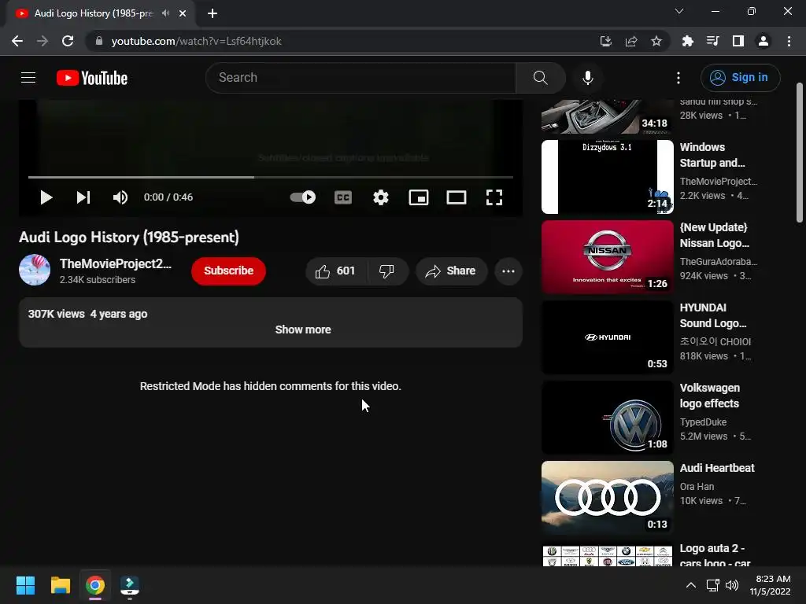The height and width of the screenshot is (604, 806).
Task: Click the URL address bar
Action: pyautogui.click(x=339, y=41)
